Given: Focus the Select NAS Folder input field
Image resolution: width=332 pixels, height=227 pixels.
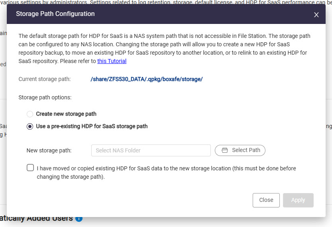Looking at the screenshot, I should click(151, 150).
